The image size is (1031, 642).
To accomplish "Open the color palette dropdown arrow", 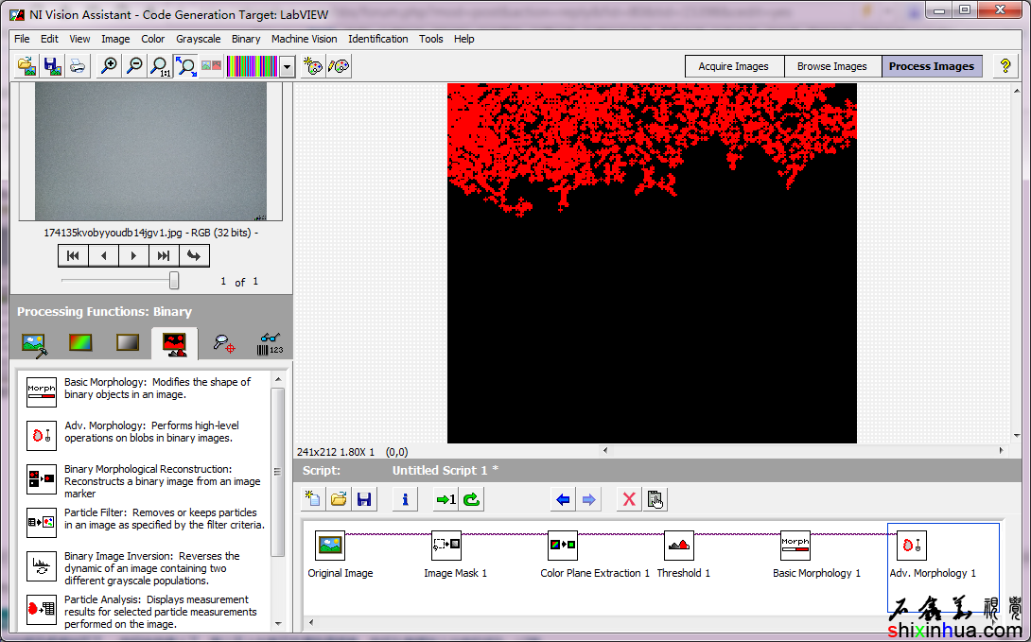I will coord(287,66).
